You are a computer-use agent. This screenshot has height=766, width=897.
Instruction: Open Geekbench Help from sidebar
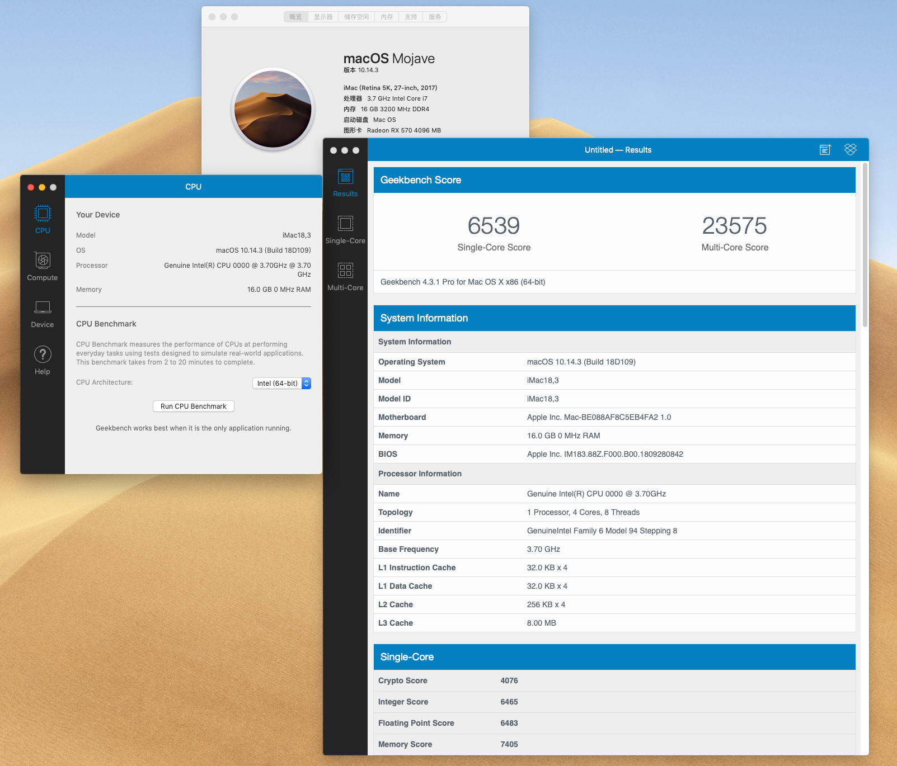coord(43,360)
